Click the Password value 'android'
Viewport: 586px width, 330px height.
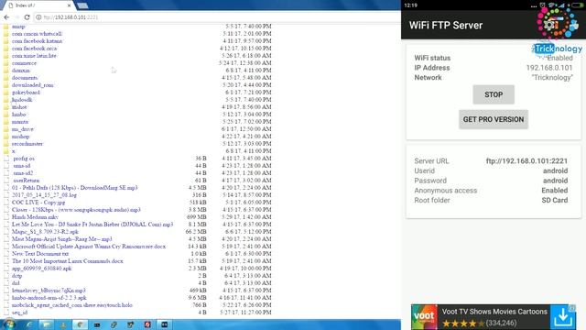[556, 181]
